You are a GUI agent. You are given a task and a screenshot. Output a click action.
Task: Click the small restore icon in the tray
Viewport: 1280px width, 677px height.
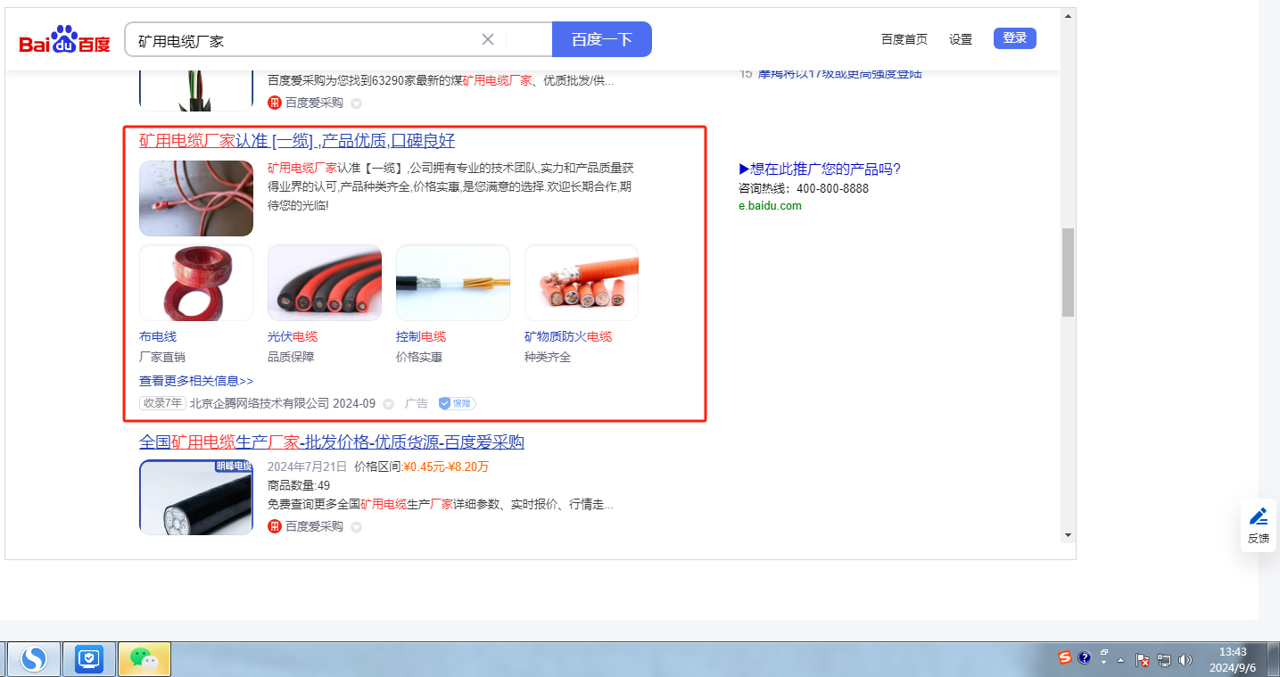(1104, 653)
